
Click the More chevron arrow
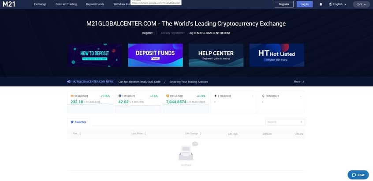[303, 82]
